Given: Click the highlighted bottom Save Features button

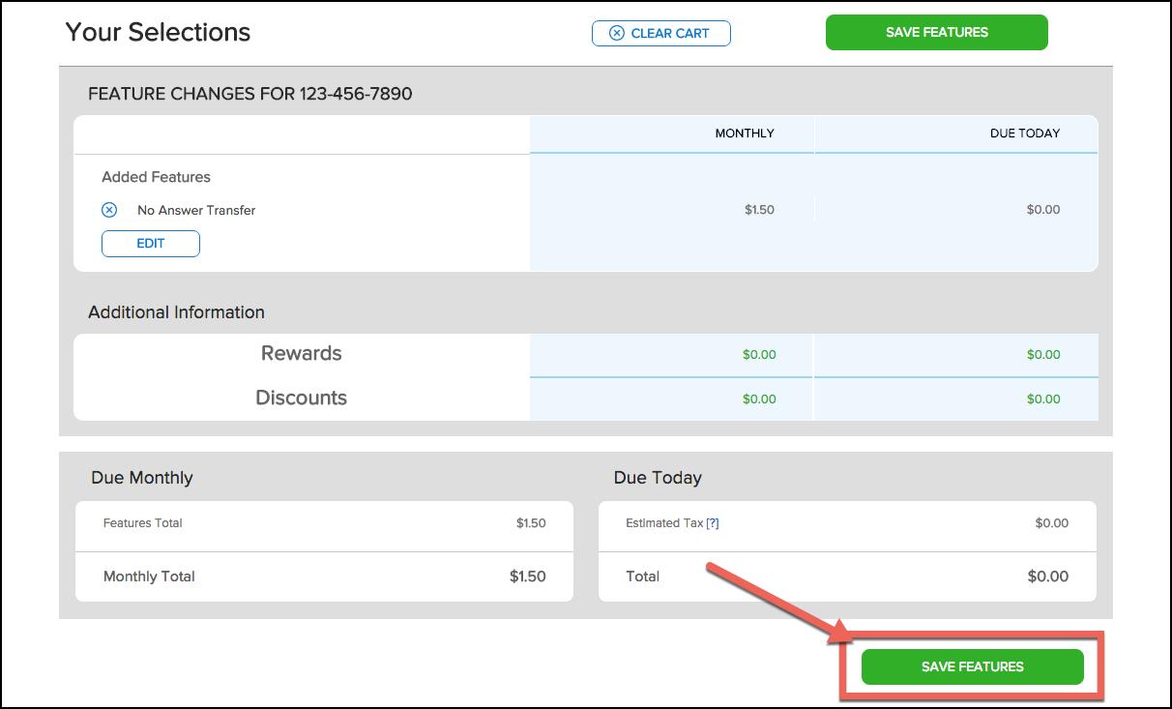Looking at the screenshot, I should pyautogui.click(x=972, y=666).
